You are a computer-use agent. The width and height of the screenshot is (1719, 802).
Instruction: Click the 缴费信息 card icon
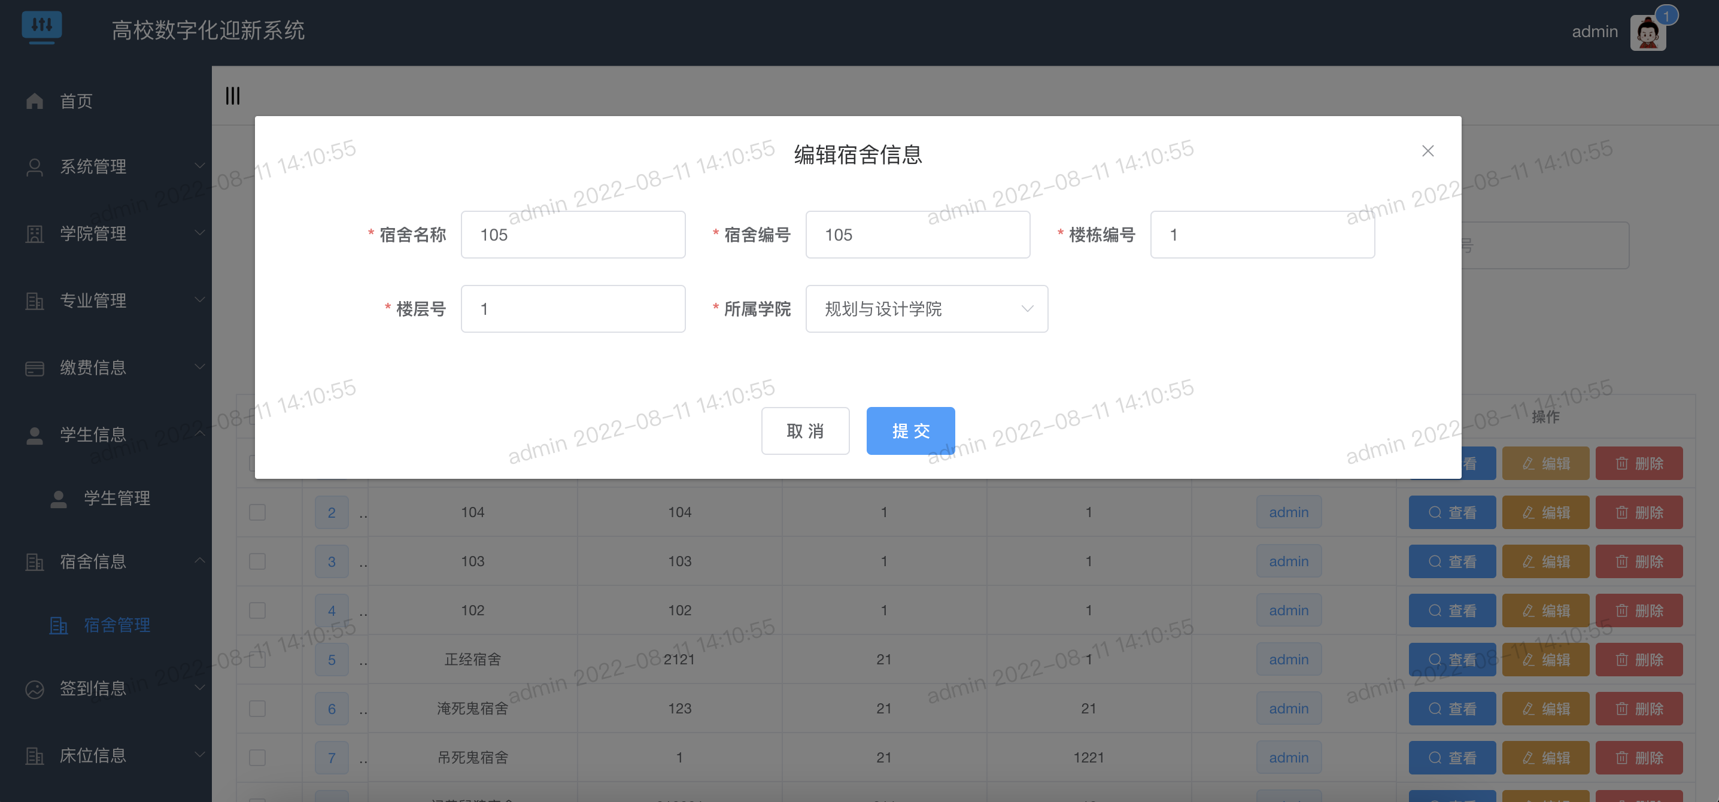pos(35,368)
